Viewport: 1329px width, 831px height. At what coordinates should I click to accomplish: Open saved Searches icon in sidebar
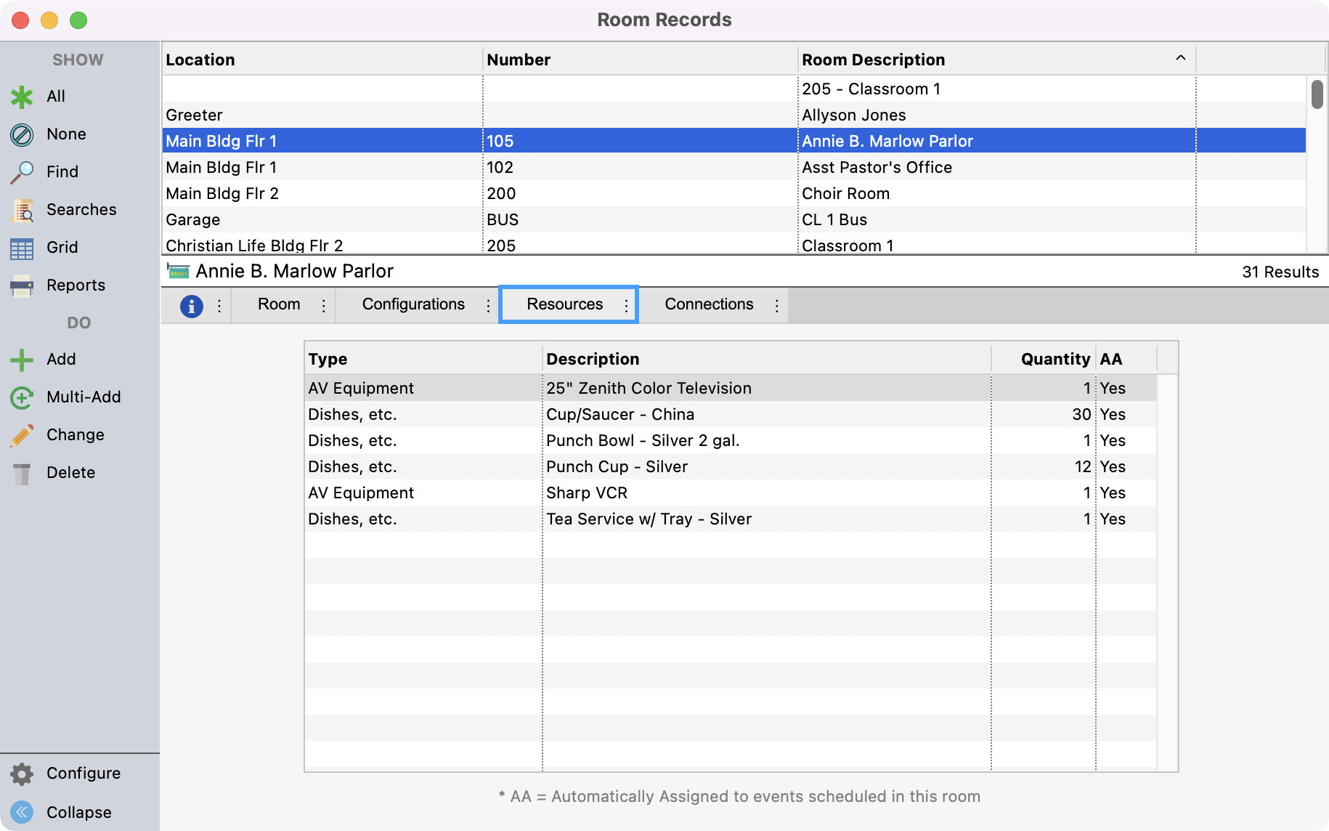(x=22, y=210)
